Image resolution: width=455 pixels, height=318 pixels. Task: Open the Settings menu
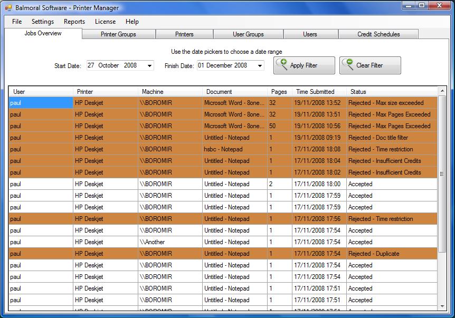pos(42,22)
